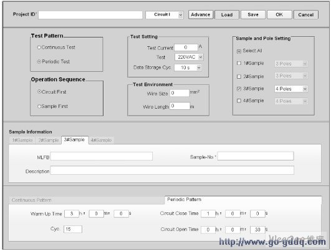Click the Circuit Close Time seconds field

pos(257,214)
